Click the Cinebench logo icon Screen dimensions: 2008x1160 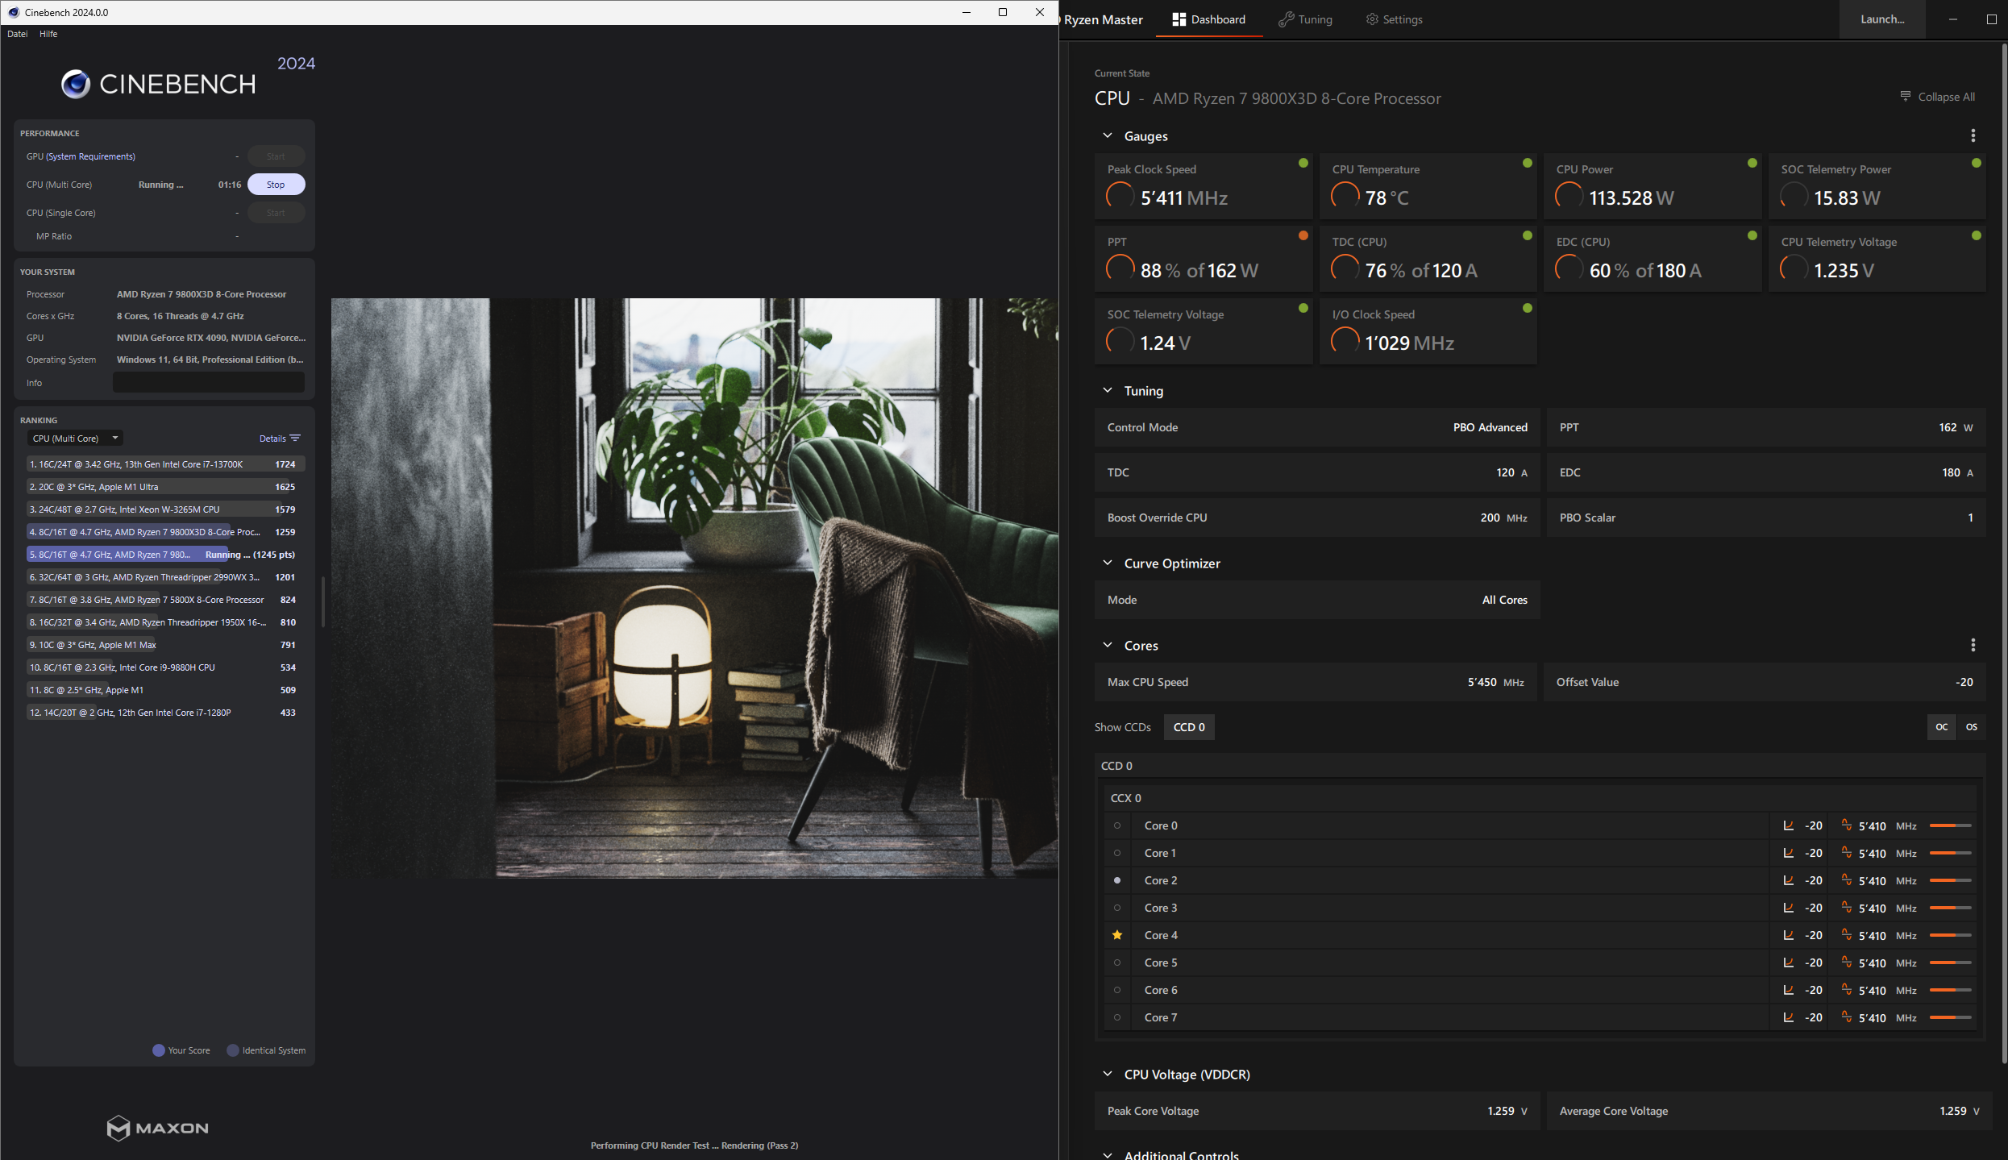[x=76, y=84]
